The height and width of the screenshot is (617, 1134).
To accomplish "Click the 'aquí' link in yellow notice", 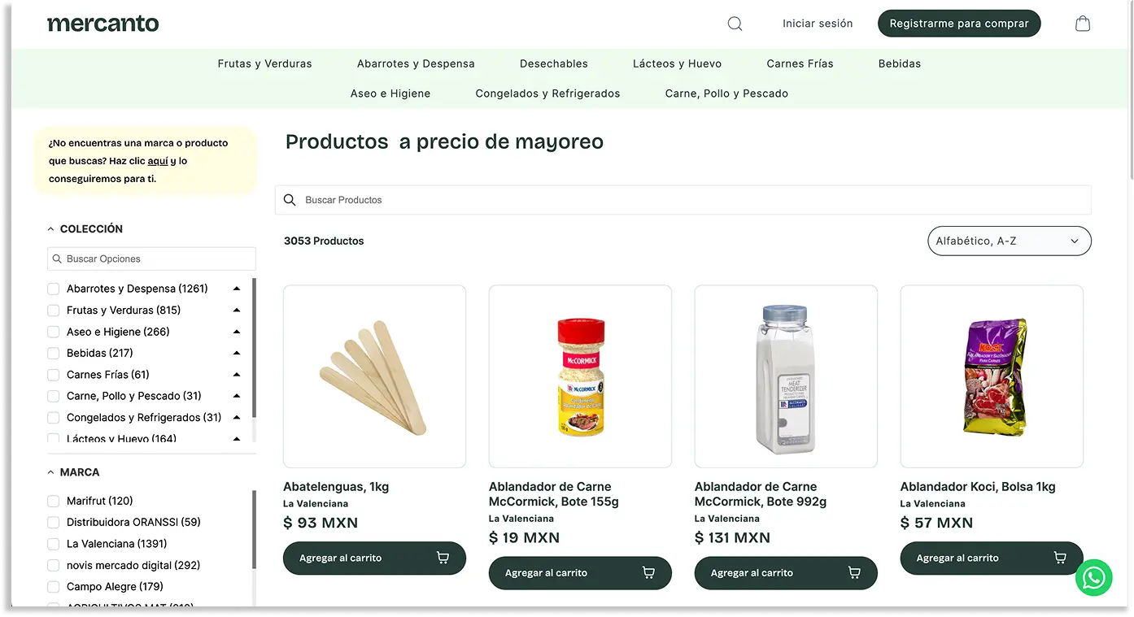I will click(158, 161).
